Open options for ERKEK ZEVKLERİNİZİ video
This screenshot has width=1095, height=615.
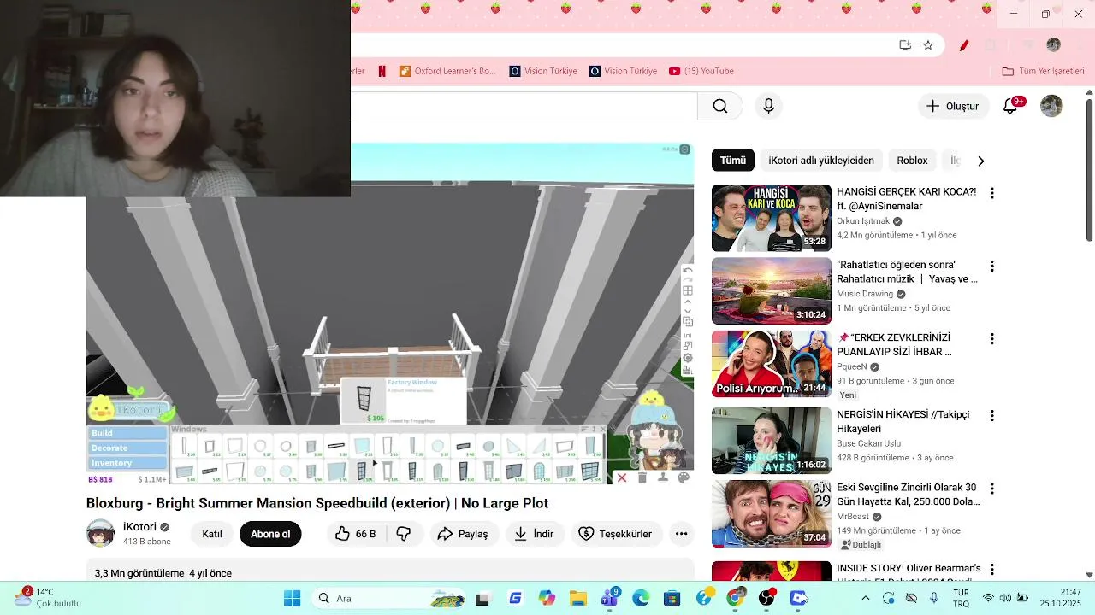click(x=991, y=339)
